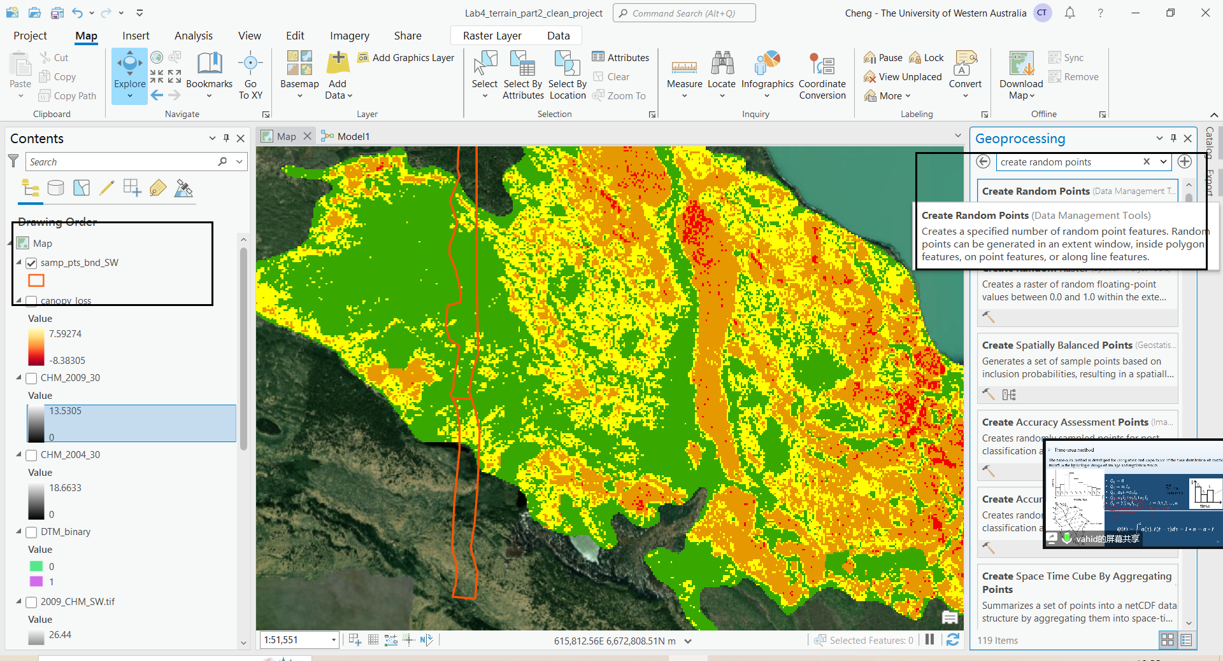This screenshot has height=661, width=1223.
Task: Uncheck the samp_pts_bnd_SW layer
Action: (x=31, y=263)
